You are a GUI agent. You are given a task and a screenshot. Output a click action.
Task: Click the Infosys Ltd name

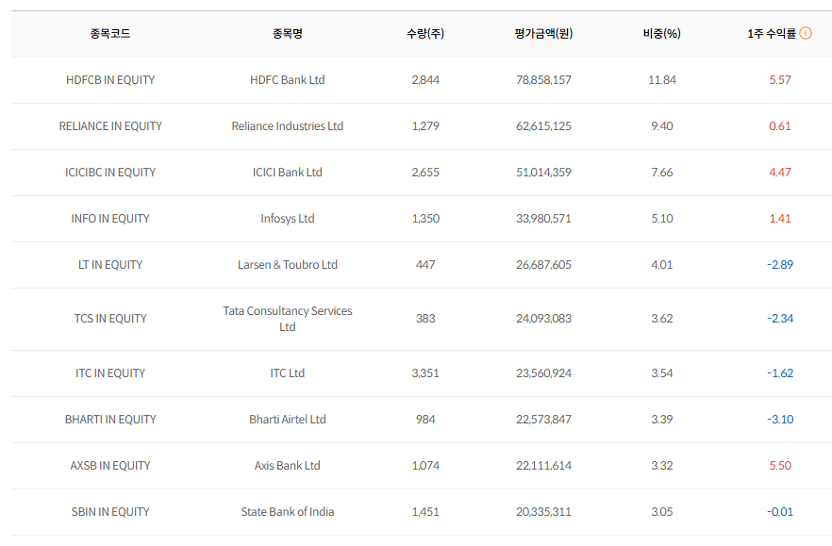pos(288,219)
